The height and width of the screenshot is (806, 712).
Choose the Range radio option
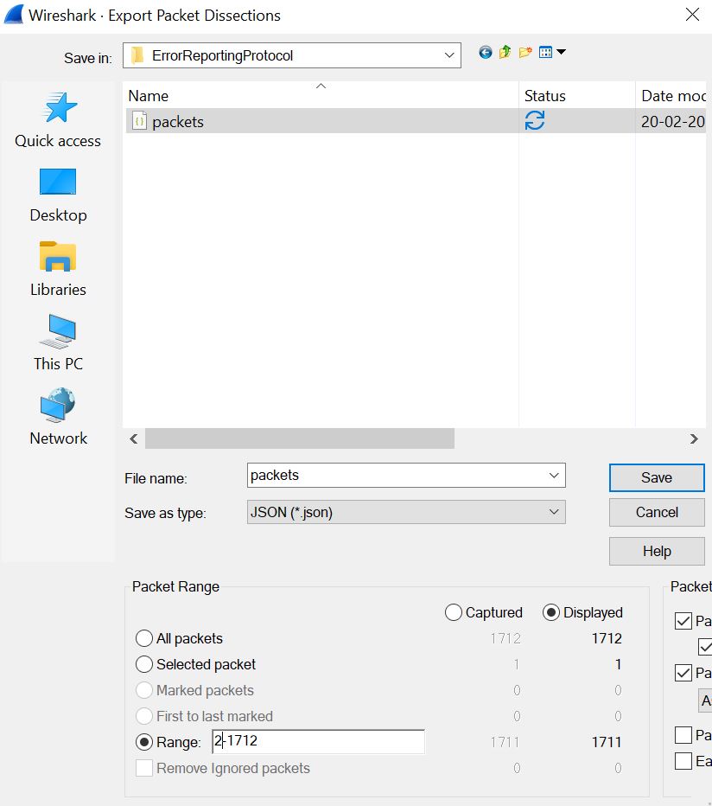pos(143,742)
